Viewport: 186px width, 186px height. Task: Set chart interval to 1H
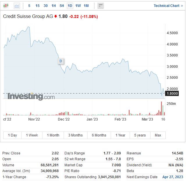pos(53,6)
